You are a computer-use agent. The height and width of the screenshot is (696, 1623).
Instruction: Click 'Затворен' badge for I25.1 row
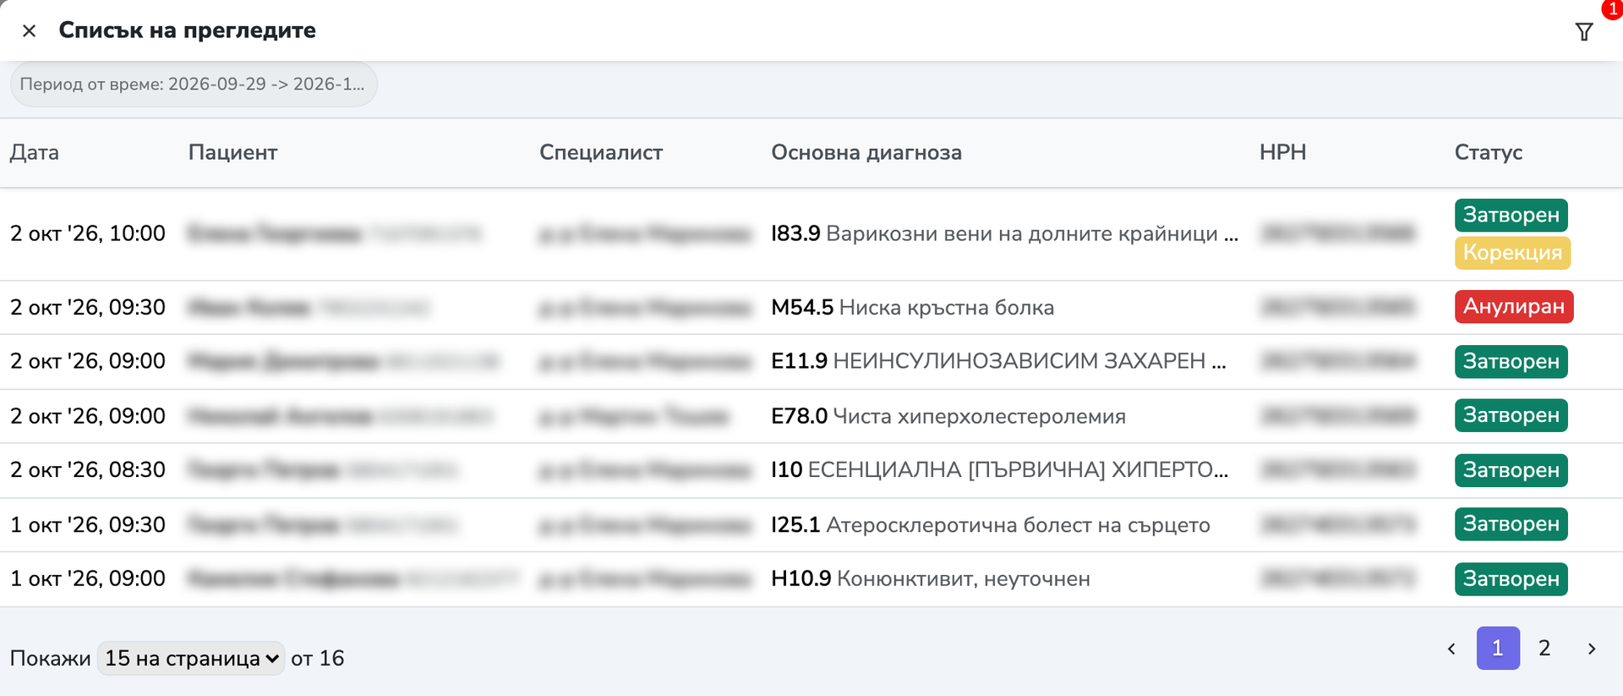pos(1511,524)
